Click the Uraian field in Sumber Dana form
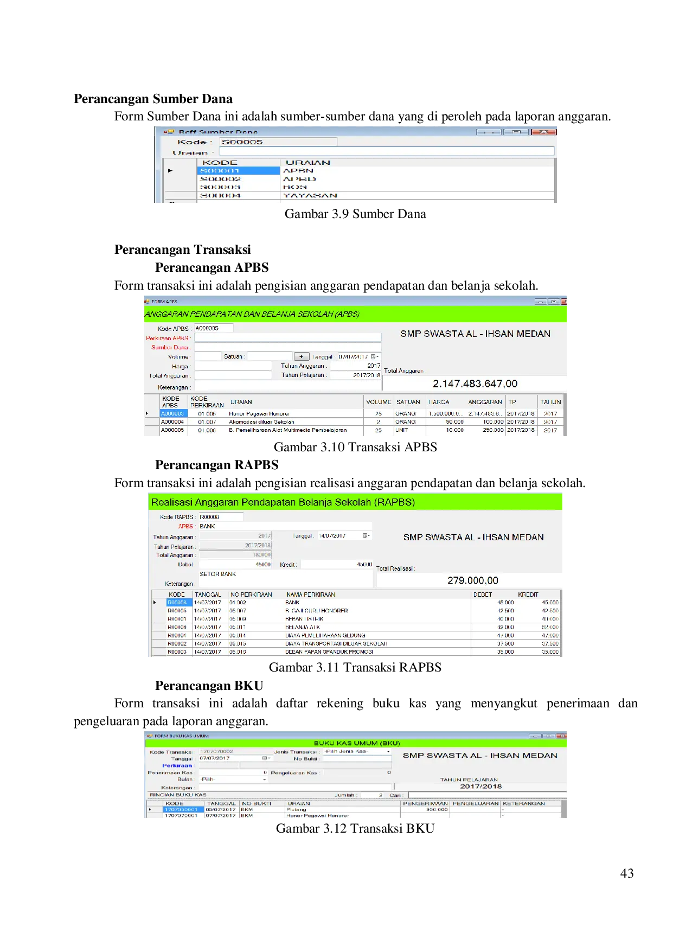Viewport: 673px width, 952px height. [386, 152]
